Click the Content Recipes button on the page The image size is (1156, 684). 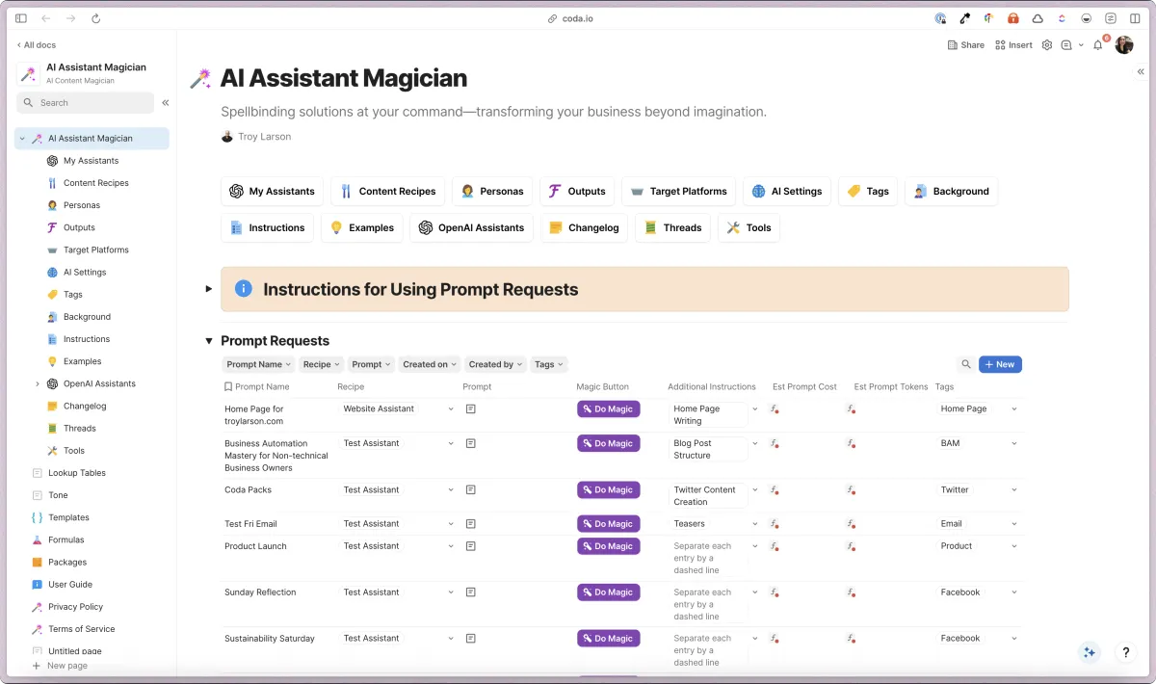[x=387, y=192]
